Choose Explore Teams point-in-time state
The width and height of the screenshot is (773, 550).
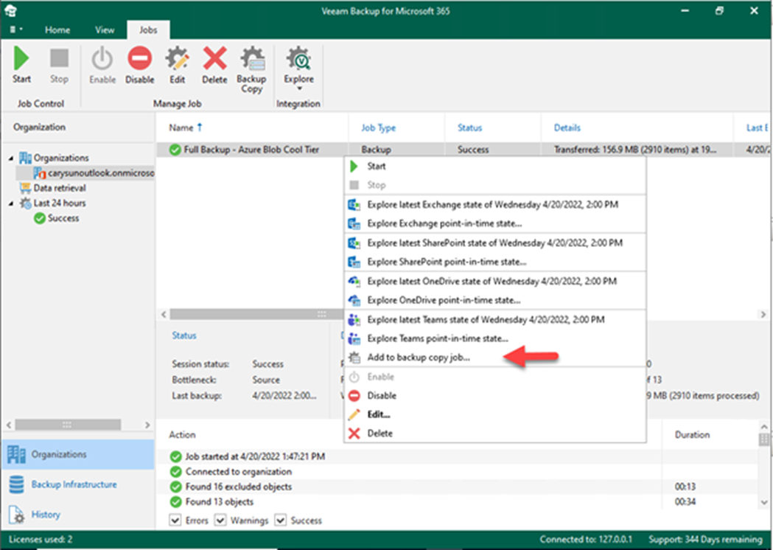[x=494, y=338]
